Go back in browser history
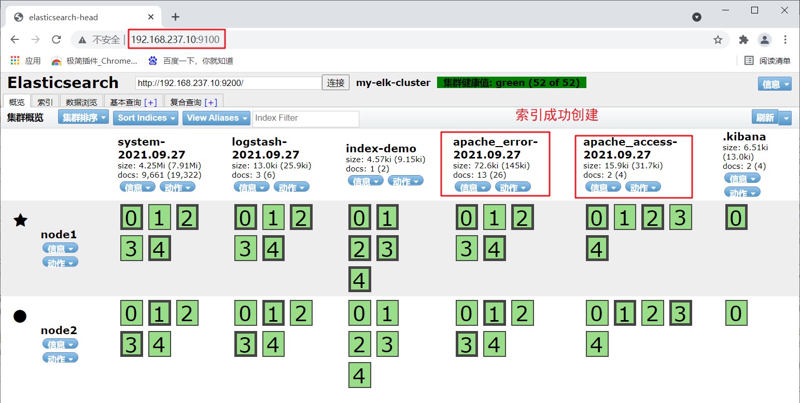This screenshot has width=800, height=403. pyautogui.click(x=15, y=40)
